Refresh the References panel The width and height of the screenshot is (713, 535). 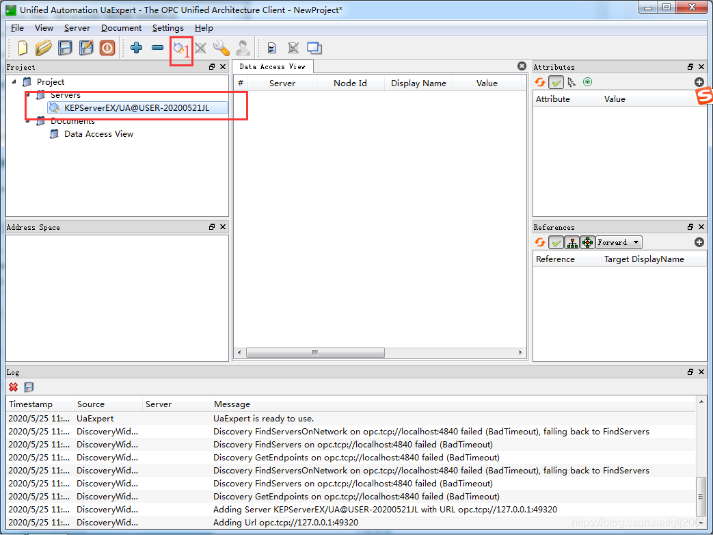540,242
